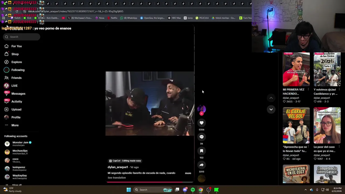Click the TikTok search field
This screenshot has width=345, height=194.
coord(22,37)
